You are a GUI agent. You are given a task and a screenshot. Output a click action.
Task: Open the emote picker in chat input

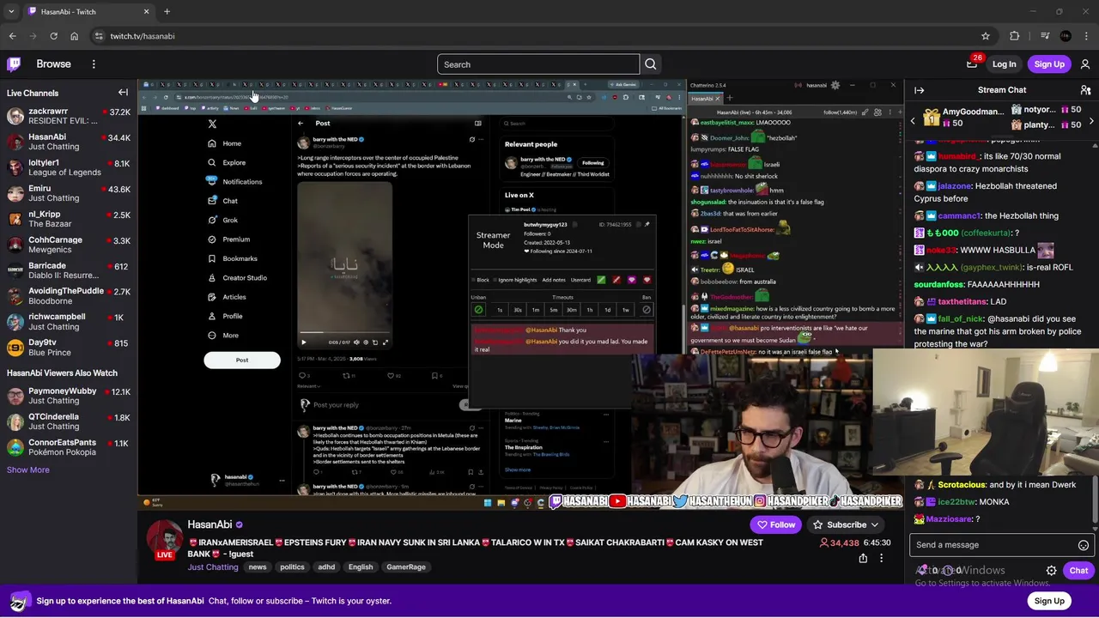coord(1083,545)
